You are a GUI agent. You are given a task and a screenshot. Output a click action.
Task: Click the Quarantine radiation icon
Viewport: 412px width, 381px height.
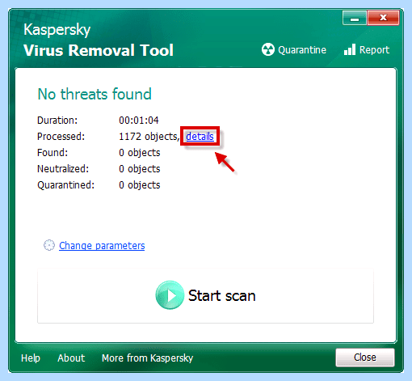click(x=268, y=49)
